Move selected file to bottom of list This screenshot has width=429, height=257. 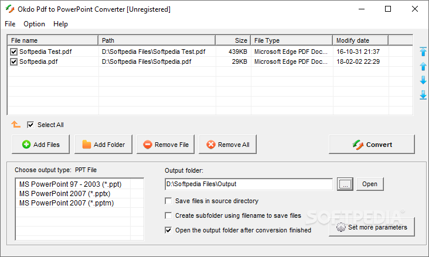[423, 95]
